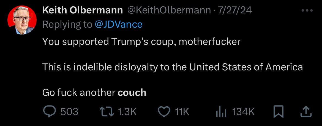Click the reply speech bubble icon
Screen dimensions: 322x126
50,111
